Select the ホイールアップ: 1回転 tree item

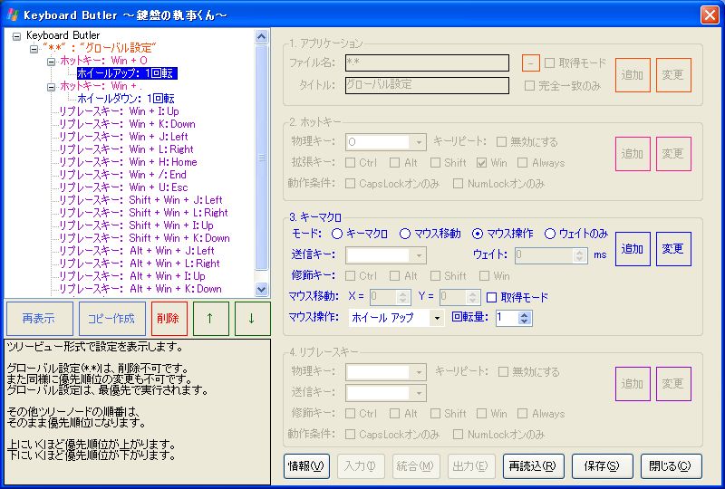point(126,73)
